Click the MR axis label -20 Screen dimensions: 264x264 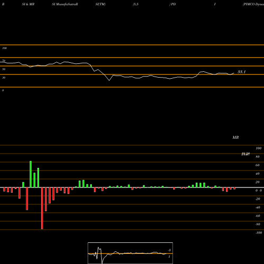[x=258, y=199]
